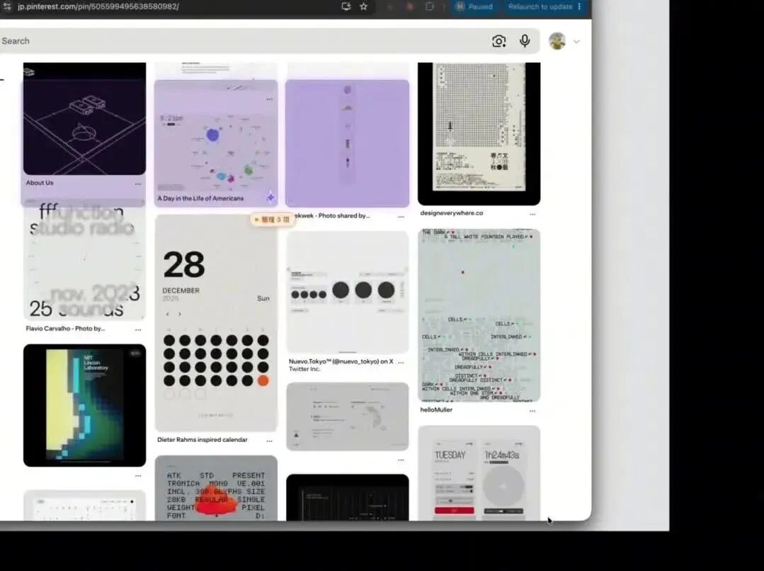Open the black chart pin at the bottom

click(x=348, y=497)
